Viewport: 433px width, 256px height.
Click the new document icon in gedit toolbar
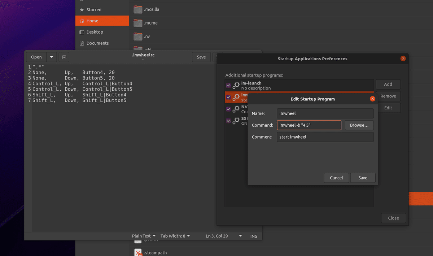pos(64,57)
